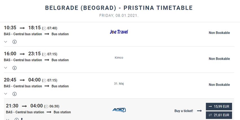Image resolution: width=240 pixels, height=120 pixels.
Task: Open info icon for 20:45 departure
Action: [x=14, y=94]
